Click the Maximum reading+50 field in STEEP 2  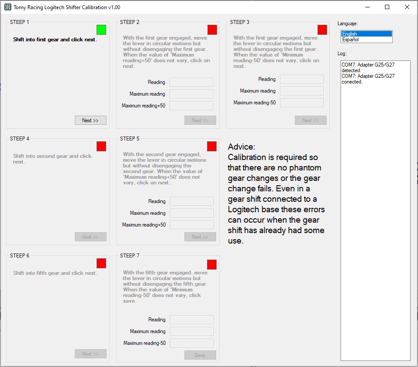pyautogui.click(x=191, y=106)
